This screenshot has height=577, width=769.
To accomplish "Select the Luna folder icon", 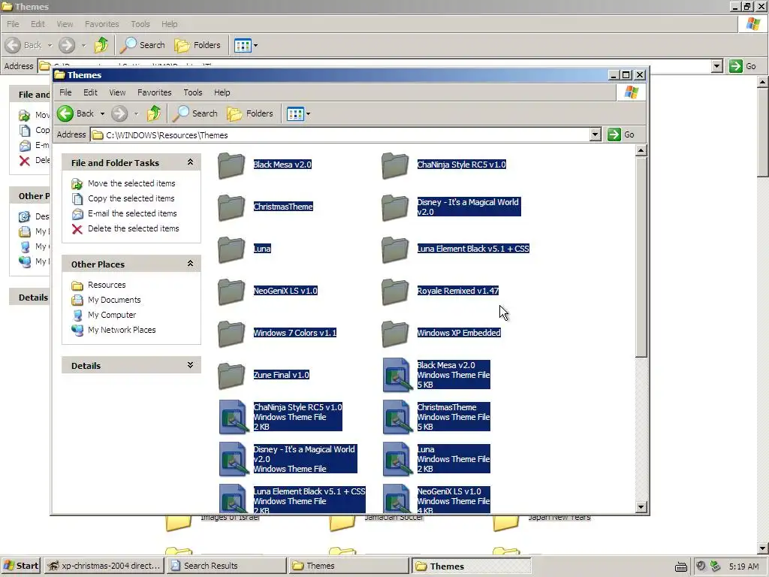I will (231, 249).
